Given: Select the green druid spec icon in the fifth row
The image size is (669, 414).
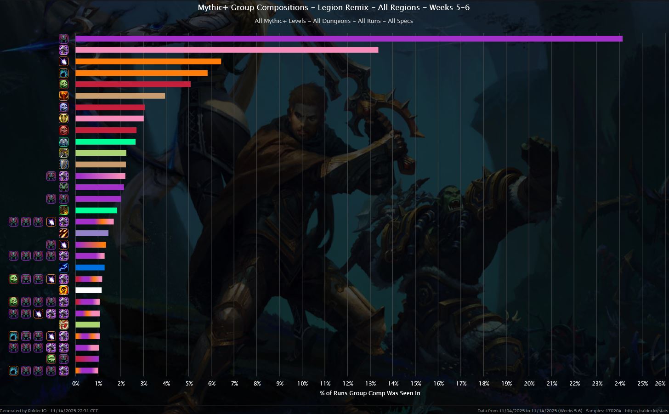Looking at the screenshot, I should coord(63,84).
